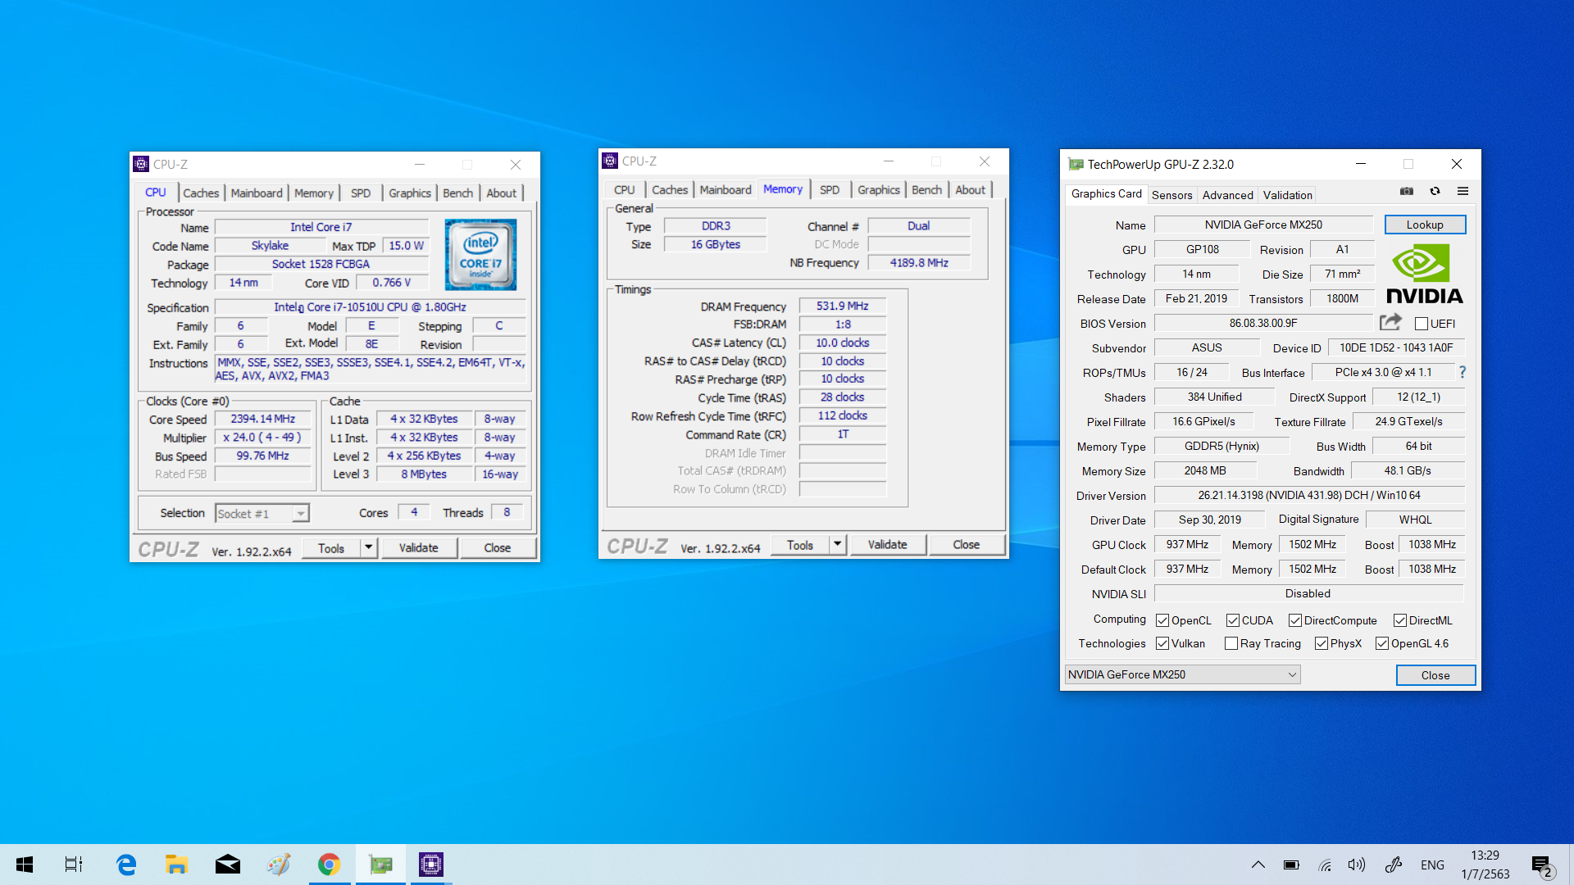Image resolution: width=1574 pixels, height=885 pixels.
Task: Open the NVIDIA GeForce MX250 GPU dropdown
Action: [x=1182, y=674]
